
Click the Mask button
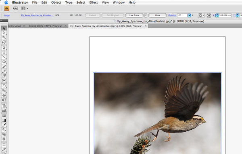point(157,15)
